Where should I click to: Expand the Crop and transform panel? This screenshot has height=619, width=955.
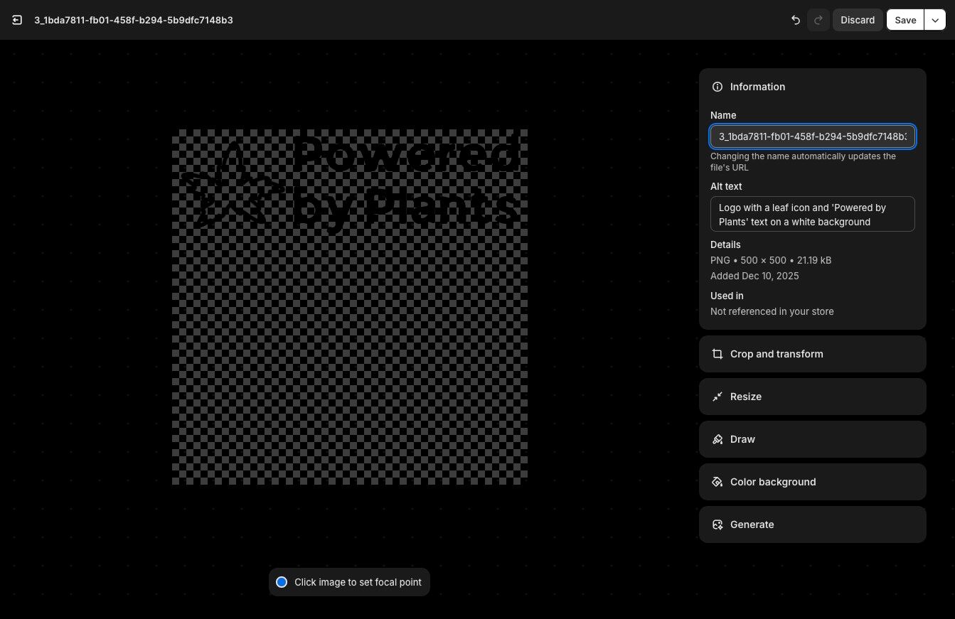click(x=813, y=354)
